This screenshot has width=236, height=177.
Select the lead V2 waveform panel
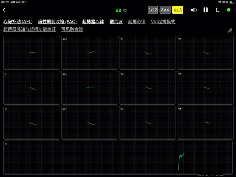(147, 88)
